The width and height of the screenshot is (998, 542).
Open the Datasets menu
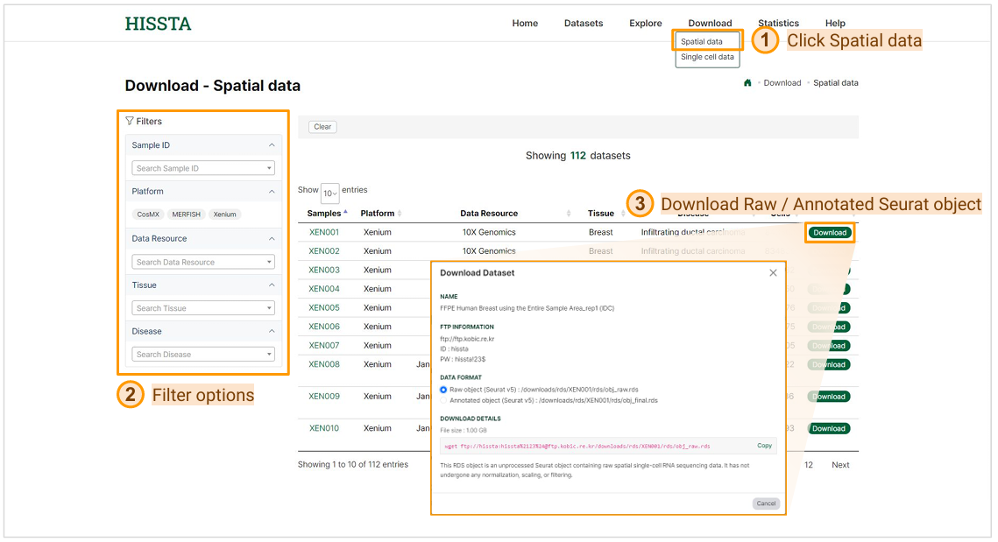[x=584, y=24]
